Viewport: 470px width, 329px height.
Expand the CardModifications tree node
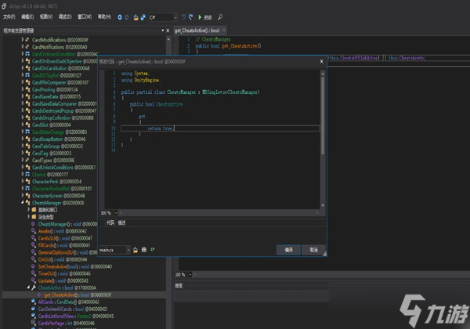23,39
